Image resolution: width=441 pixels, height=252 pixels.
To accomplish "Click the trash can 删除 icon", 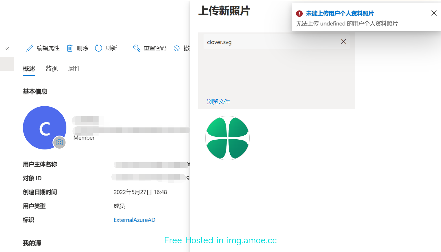I will (70, 48).
